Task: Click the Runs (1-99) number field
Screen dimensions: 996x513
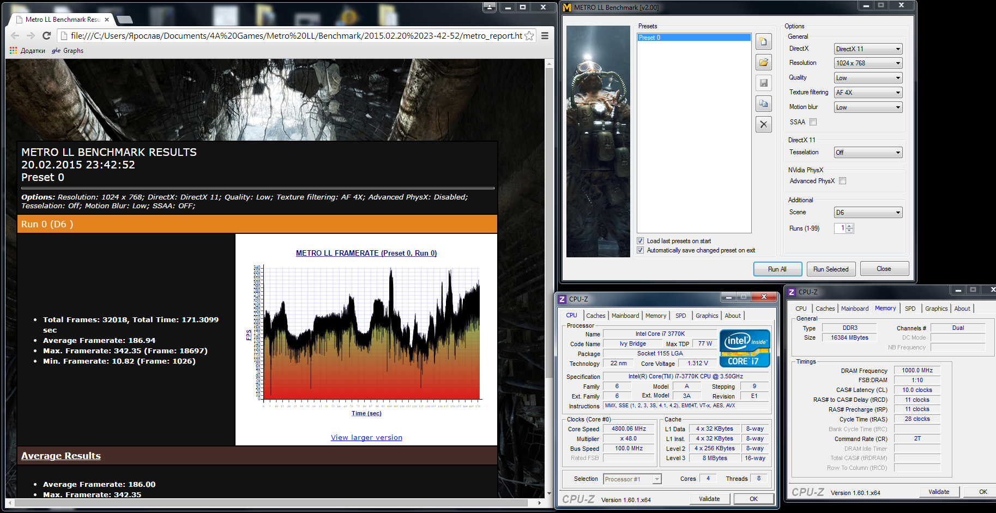Action: 840,228
